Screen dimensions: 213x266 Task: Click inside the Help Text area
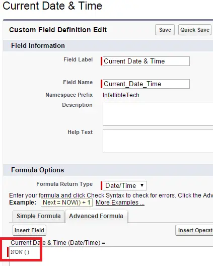[158, 141]
